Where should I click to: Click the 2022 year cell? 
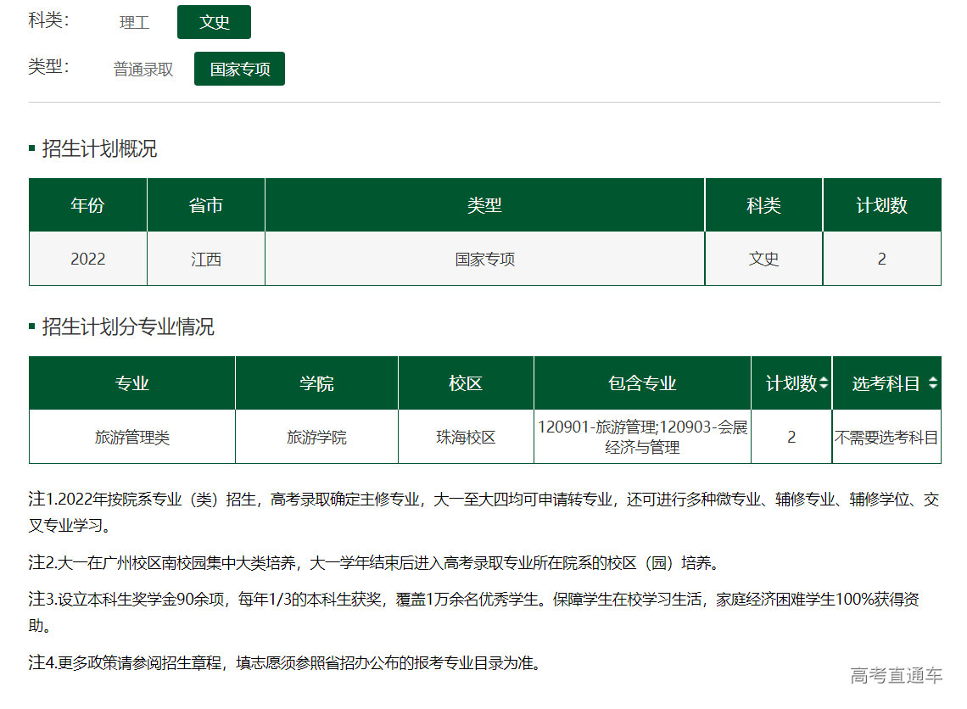coord(87,260)
